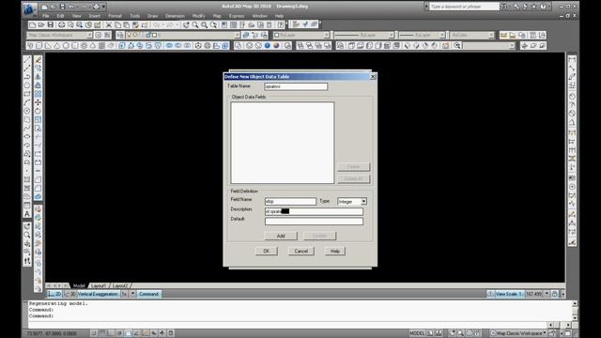
Task: Click the command line scroll down arrow
Action: 575,317
